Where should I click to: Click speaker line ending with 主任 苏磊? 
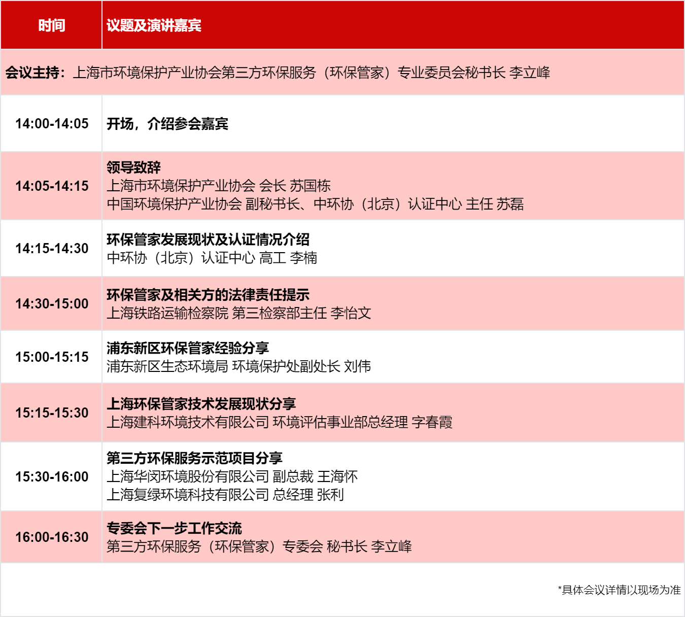click(315, 204)
